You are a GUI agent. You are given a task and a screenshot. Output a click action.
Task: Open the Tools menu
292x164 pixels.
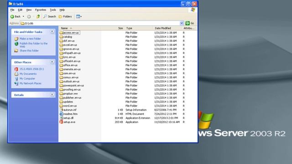click(x=53, y=10)
